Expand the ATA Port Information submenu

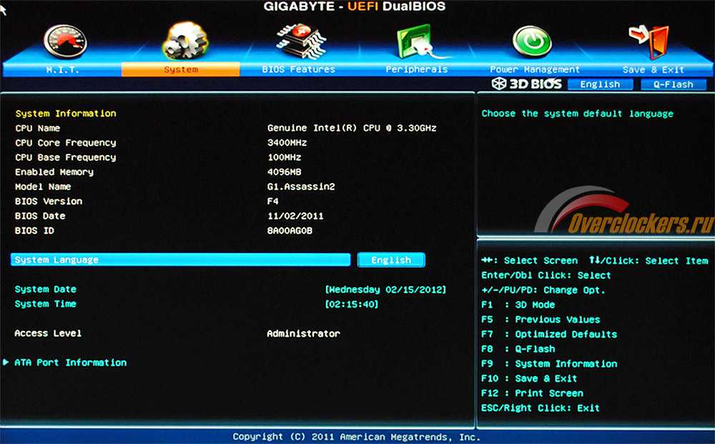click(6, 362)
